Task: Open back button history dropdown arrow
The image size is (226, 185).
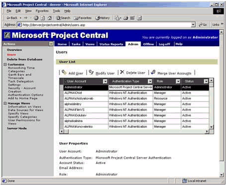Action: click(x=20, y=18)
